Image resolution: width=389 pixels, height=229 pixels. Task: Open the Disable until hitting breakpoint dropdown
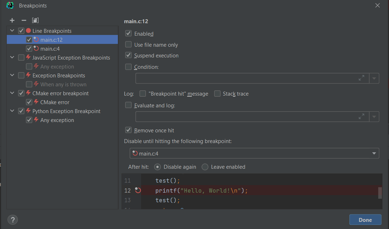pos(374,153)
